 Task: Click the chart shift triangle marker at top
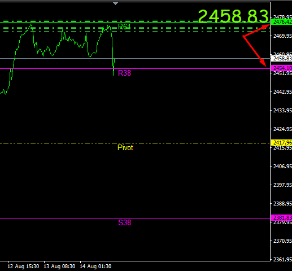[115, 3]
